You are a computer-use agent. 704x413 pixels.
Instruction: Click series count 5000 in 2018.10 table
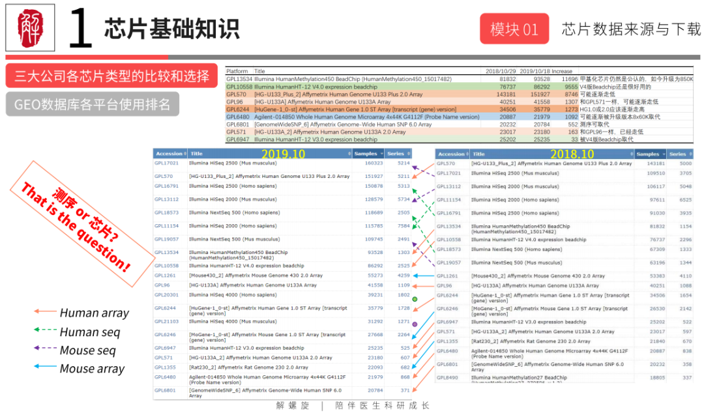click(x=685, y=164)
